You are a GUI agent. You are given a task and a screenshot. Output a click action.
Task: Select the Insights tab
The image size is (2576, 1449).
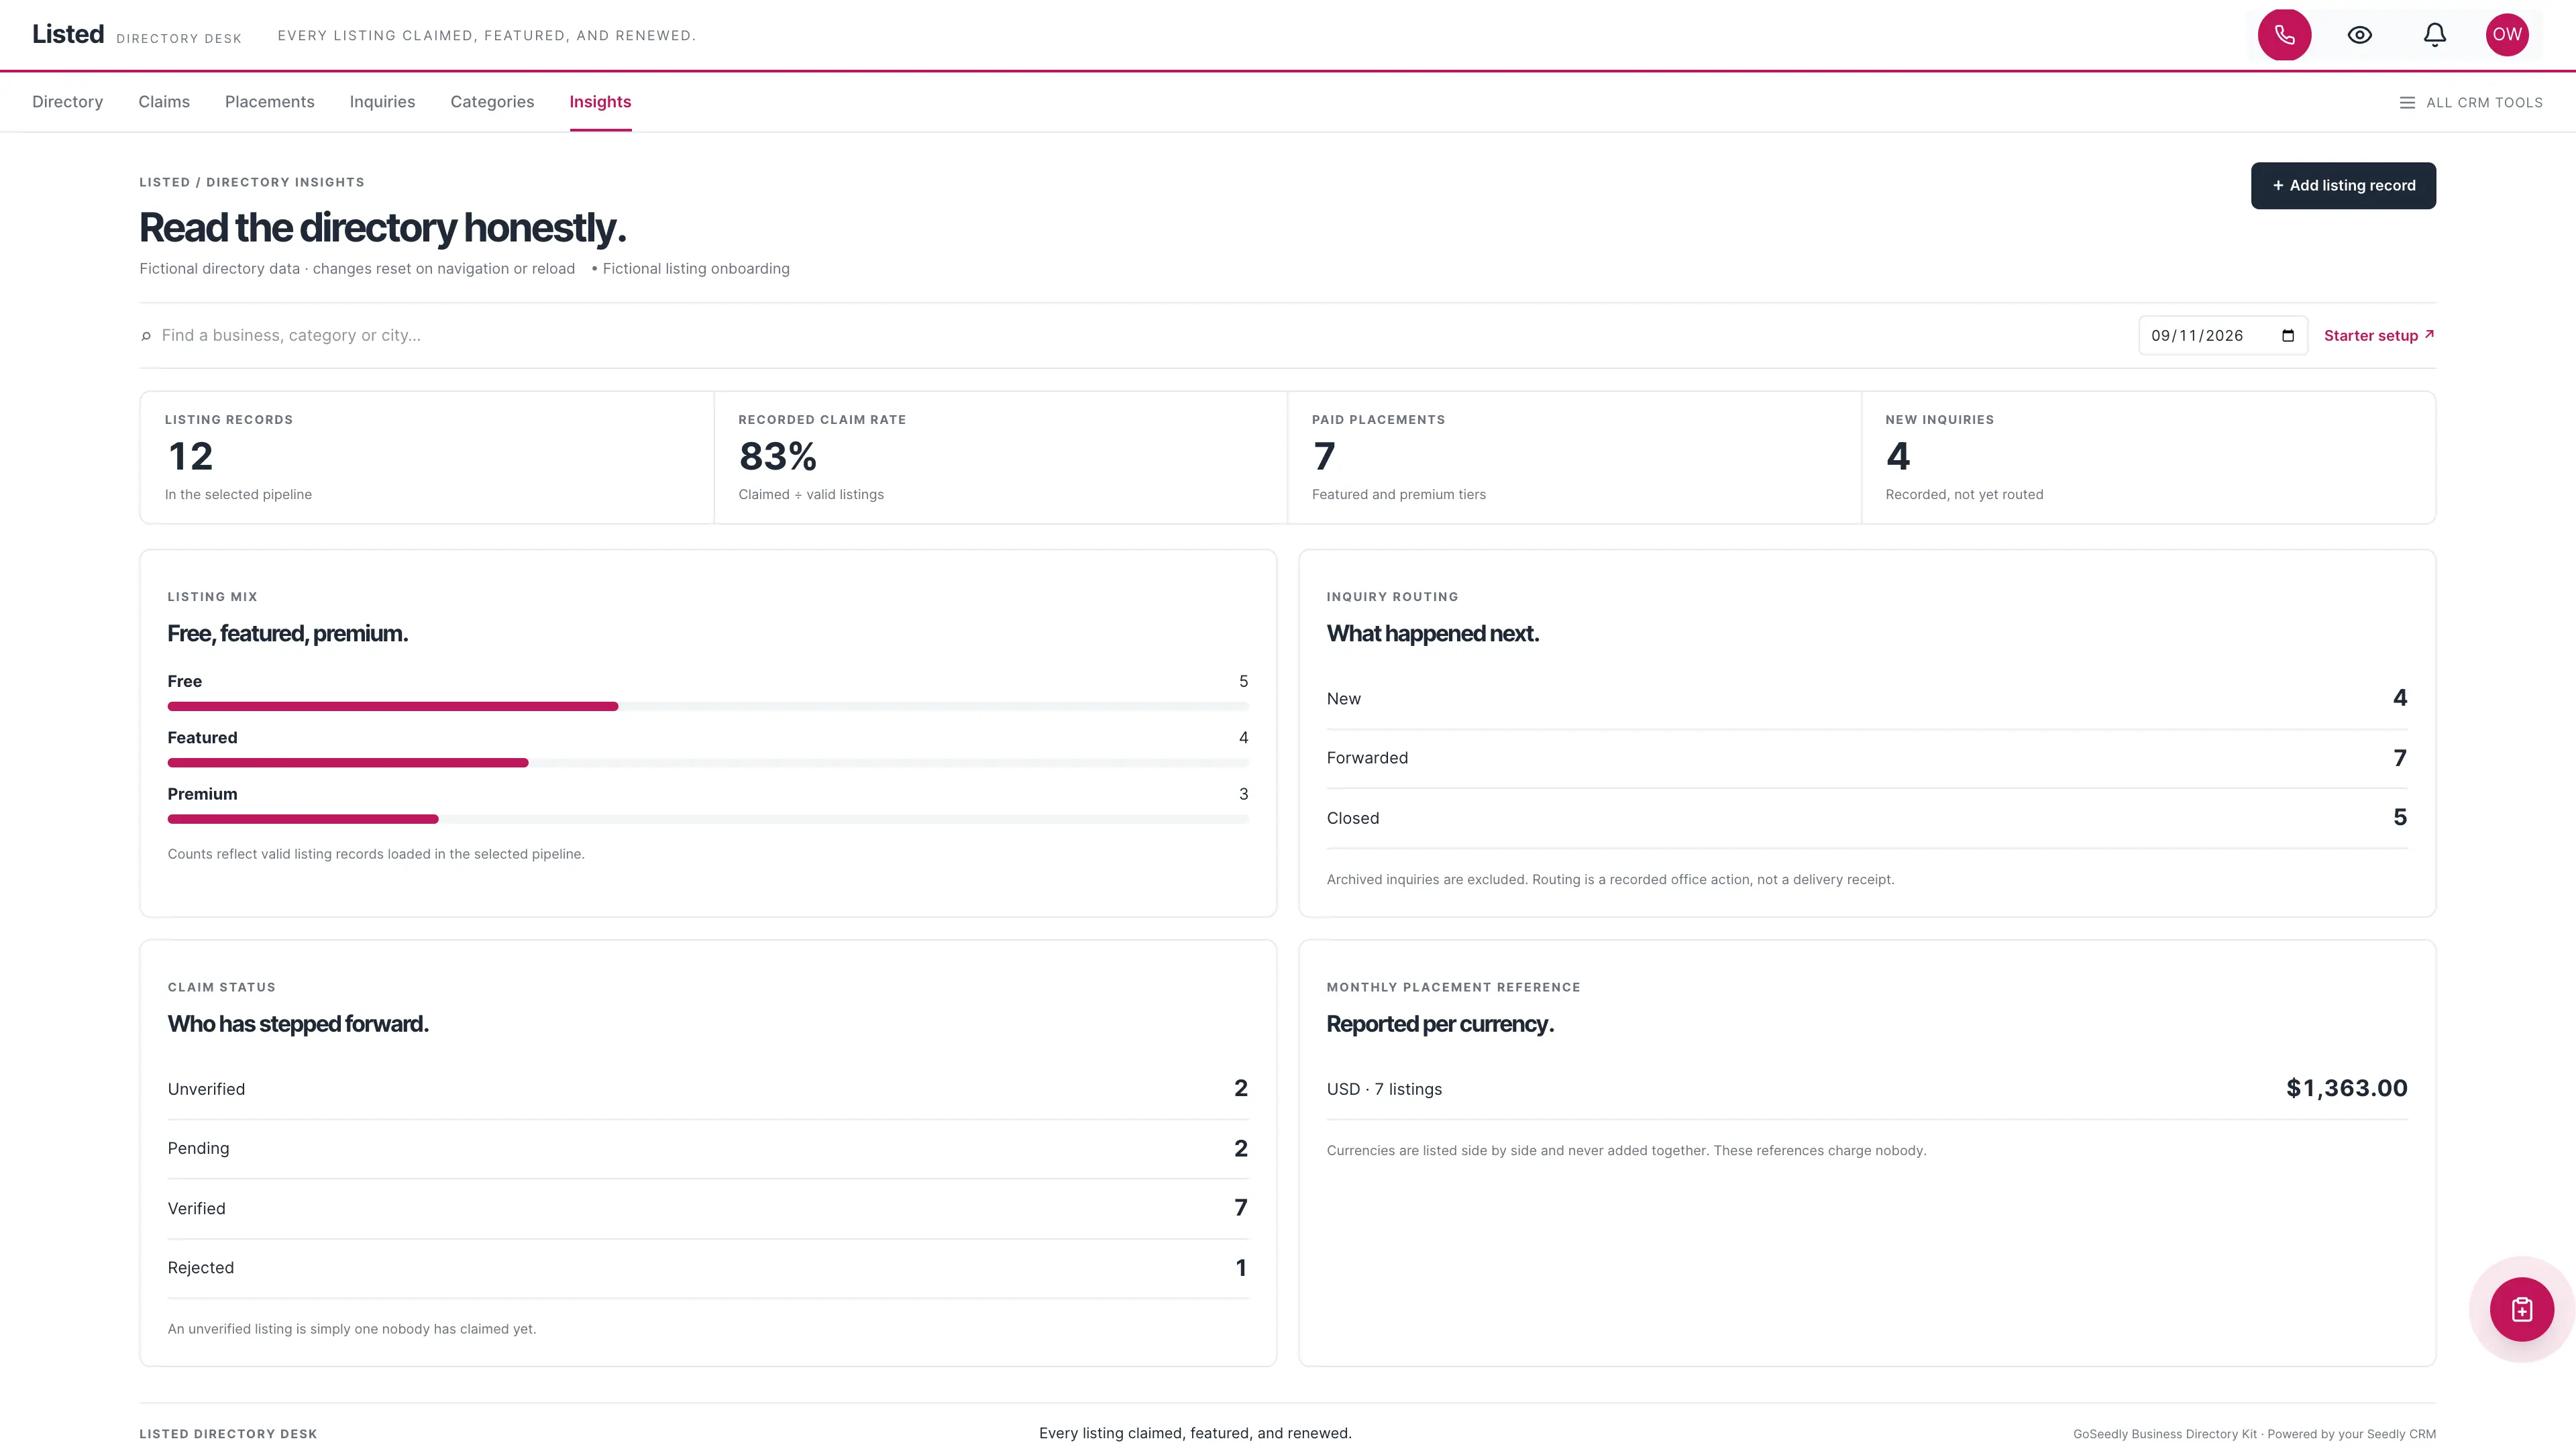pyautogui.click(x=600, y=102)
